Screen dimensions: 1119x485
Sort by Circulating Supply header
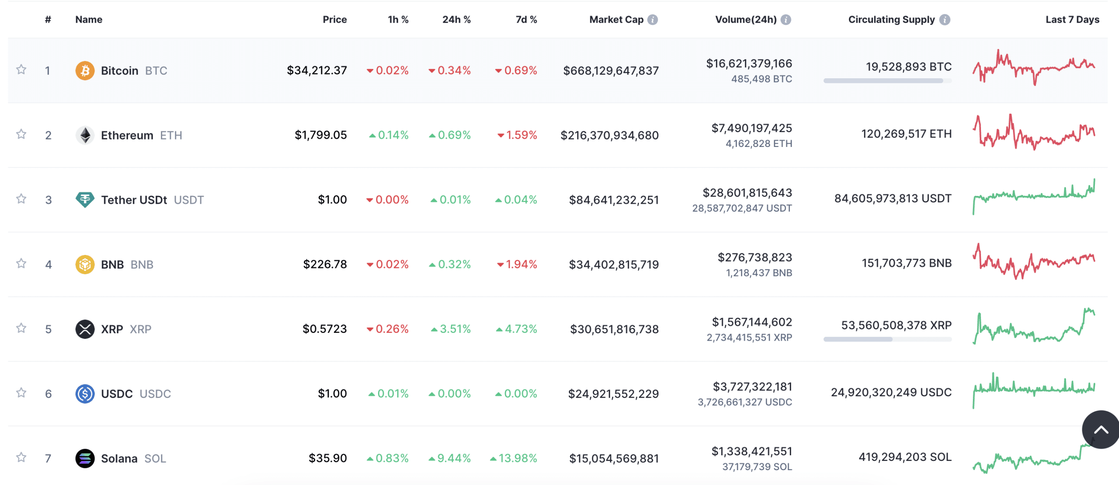[892, 20]
